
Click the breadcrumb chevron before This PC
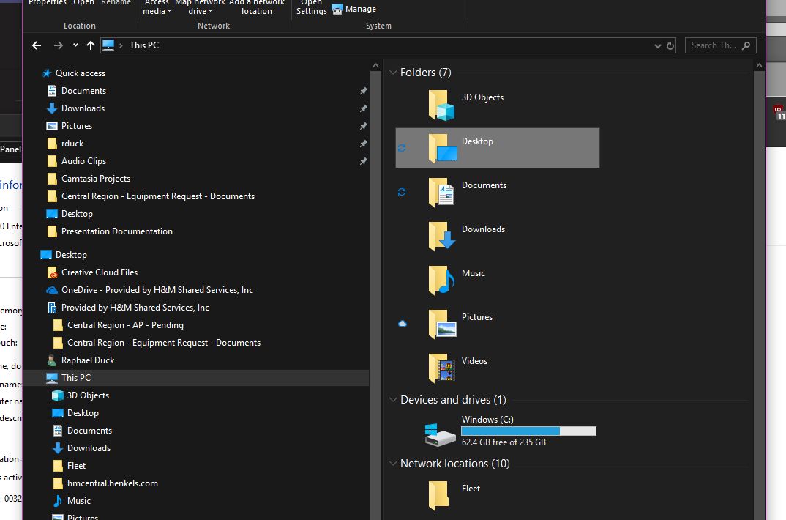tap(121, 45)
